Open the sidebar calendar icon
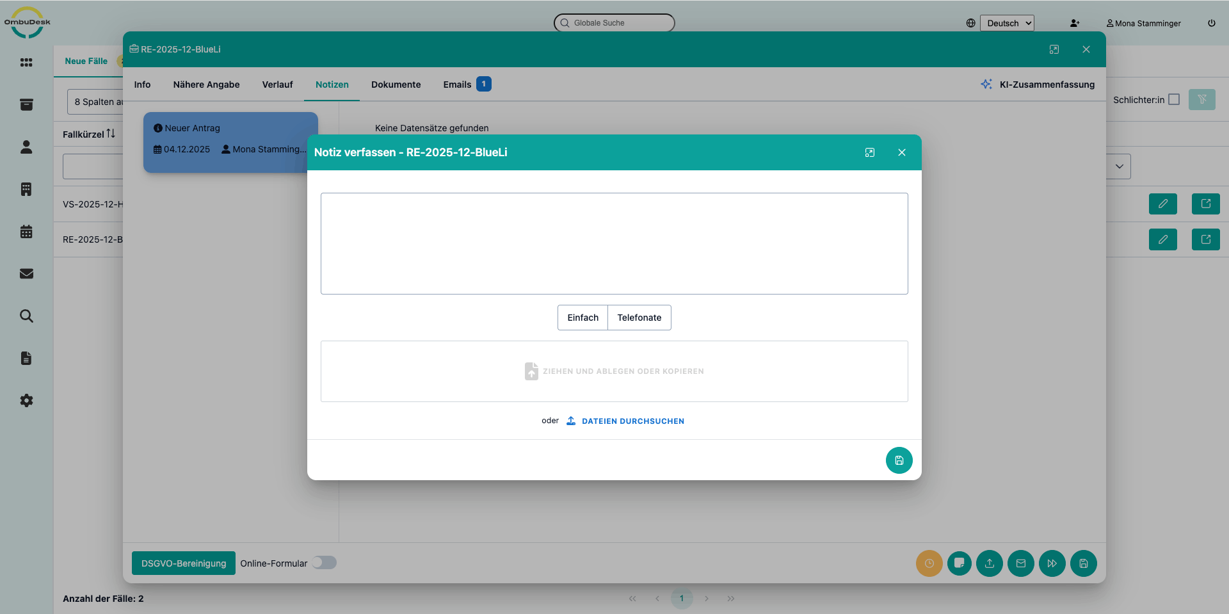 coord(26,232)
